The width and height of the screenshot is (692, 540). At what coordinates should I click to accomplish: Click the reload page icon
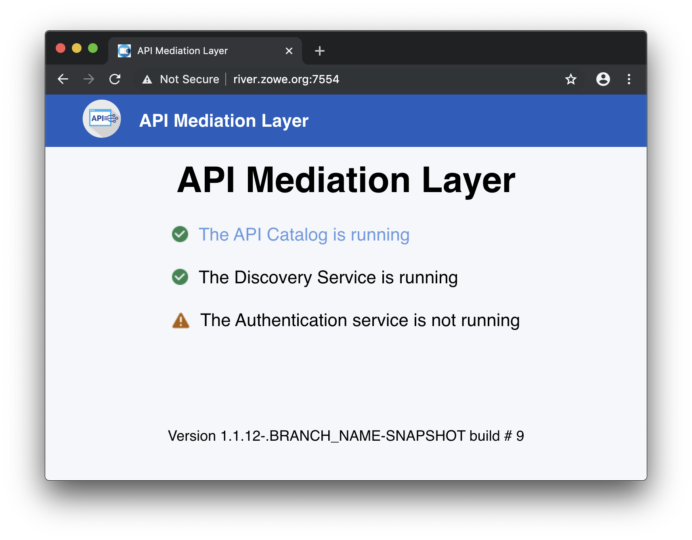[115, 79]
